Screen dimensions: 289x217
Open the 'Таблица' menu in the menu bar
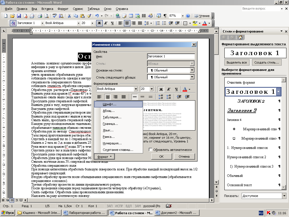click(93, 9)
